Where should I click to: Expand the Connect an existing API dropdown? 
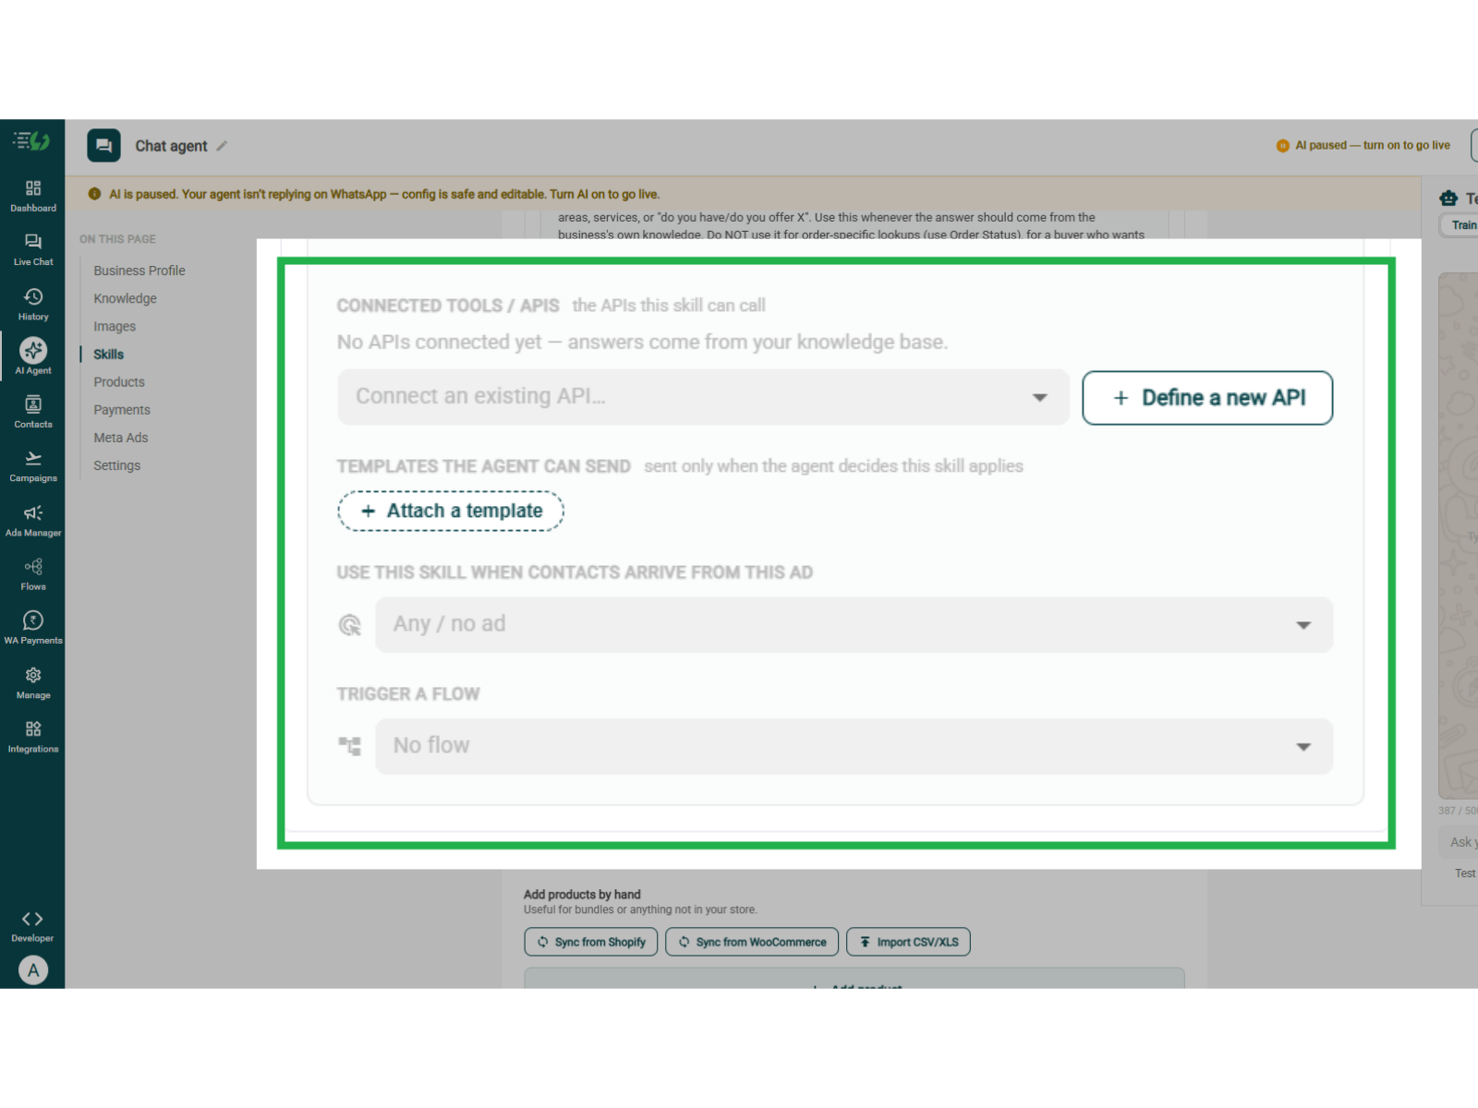[x=703, y=397]
